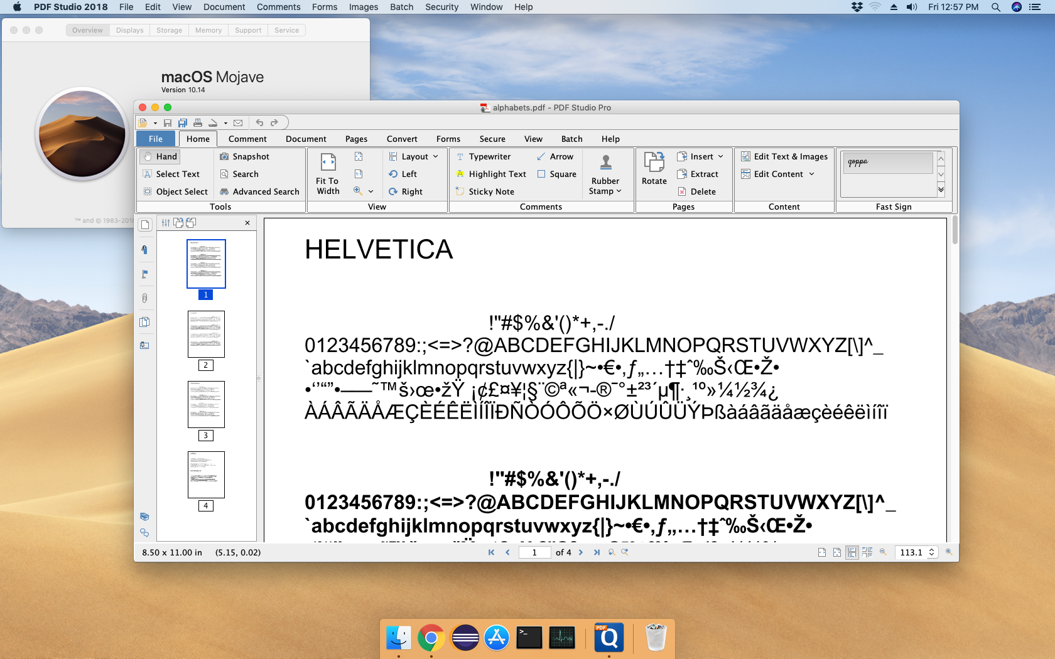Switch to the Comment ribbon tab
The width and height of the screenshot is (1055, 659).
coord(247,139)
